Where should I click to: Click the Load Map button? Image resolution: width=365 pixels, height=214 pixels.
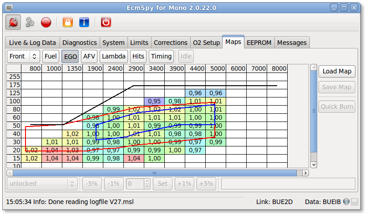coord(337,71)
